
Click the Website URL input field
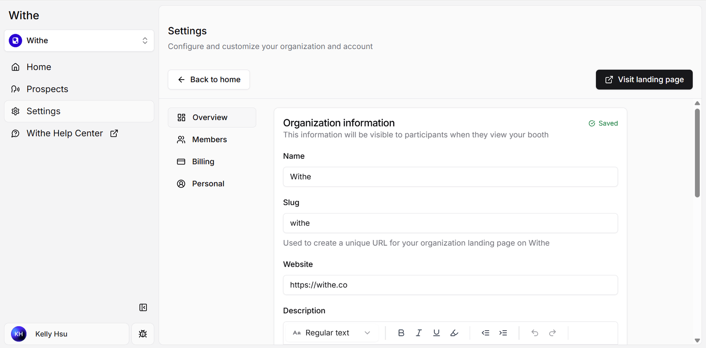click(x=450, y=285)
